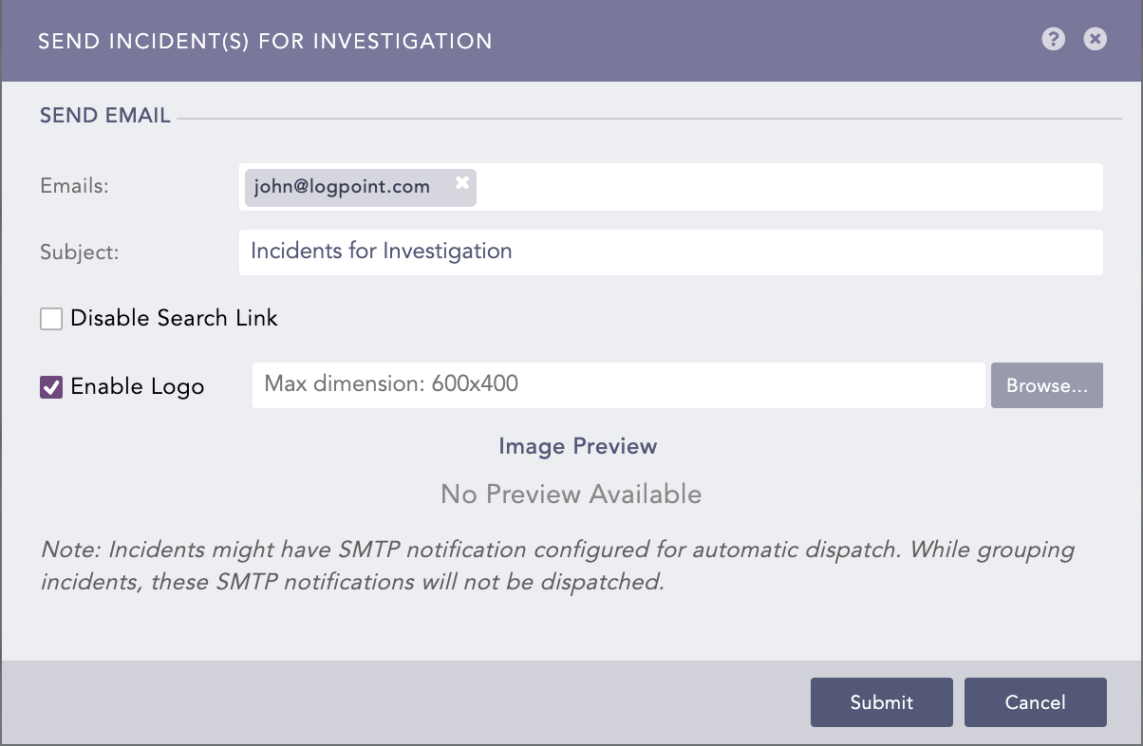Viewport: 1143px width, 746px height.
Task: Remove the john@logpoint.com email chip
Action: (462, 182)
